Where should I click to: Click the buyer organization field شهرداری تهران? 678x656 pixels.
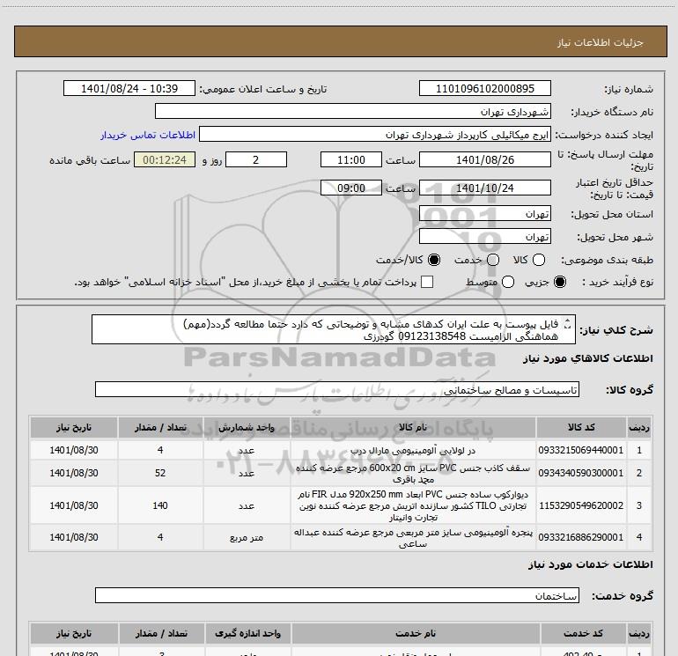353,111
